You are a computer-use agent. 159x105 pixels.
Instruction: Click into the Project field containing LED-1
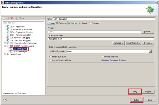[x=94, y=32]
